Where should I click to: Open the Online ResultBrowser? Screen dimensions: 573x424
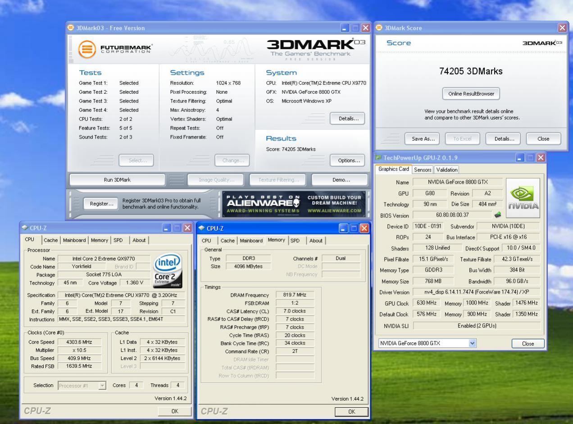pyautogui.click(x=471, y=94)
